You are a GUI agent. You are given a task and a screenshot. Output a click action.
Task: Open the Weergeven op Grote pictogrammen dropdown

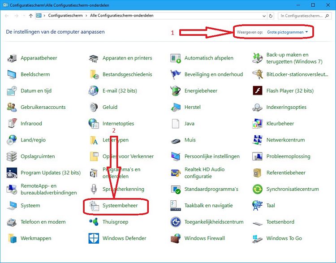287,32
